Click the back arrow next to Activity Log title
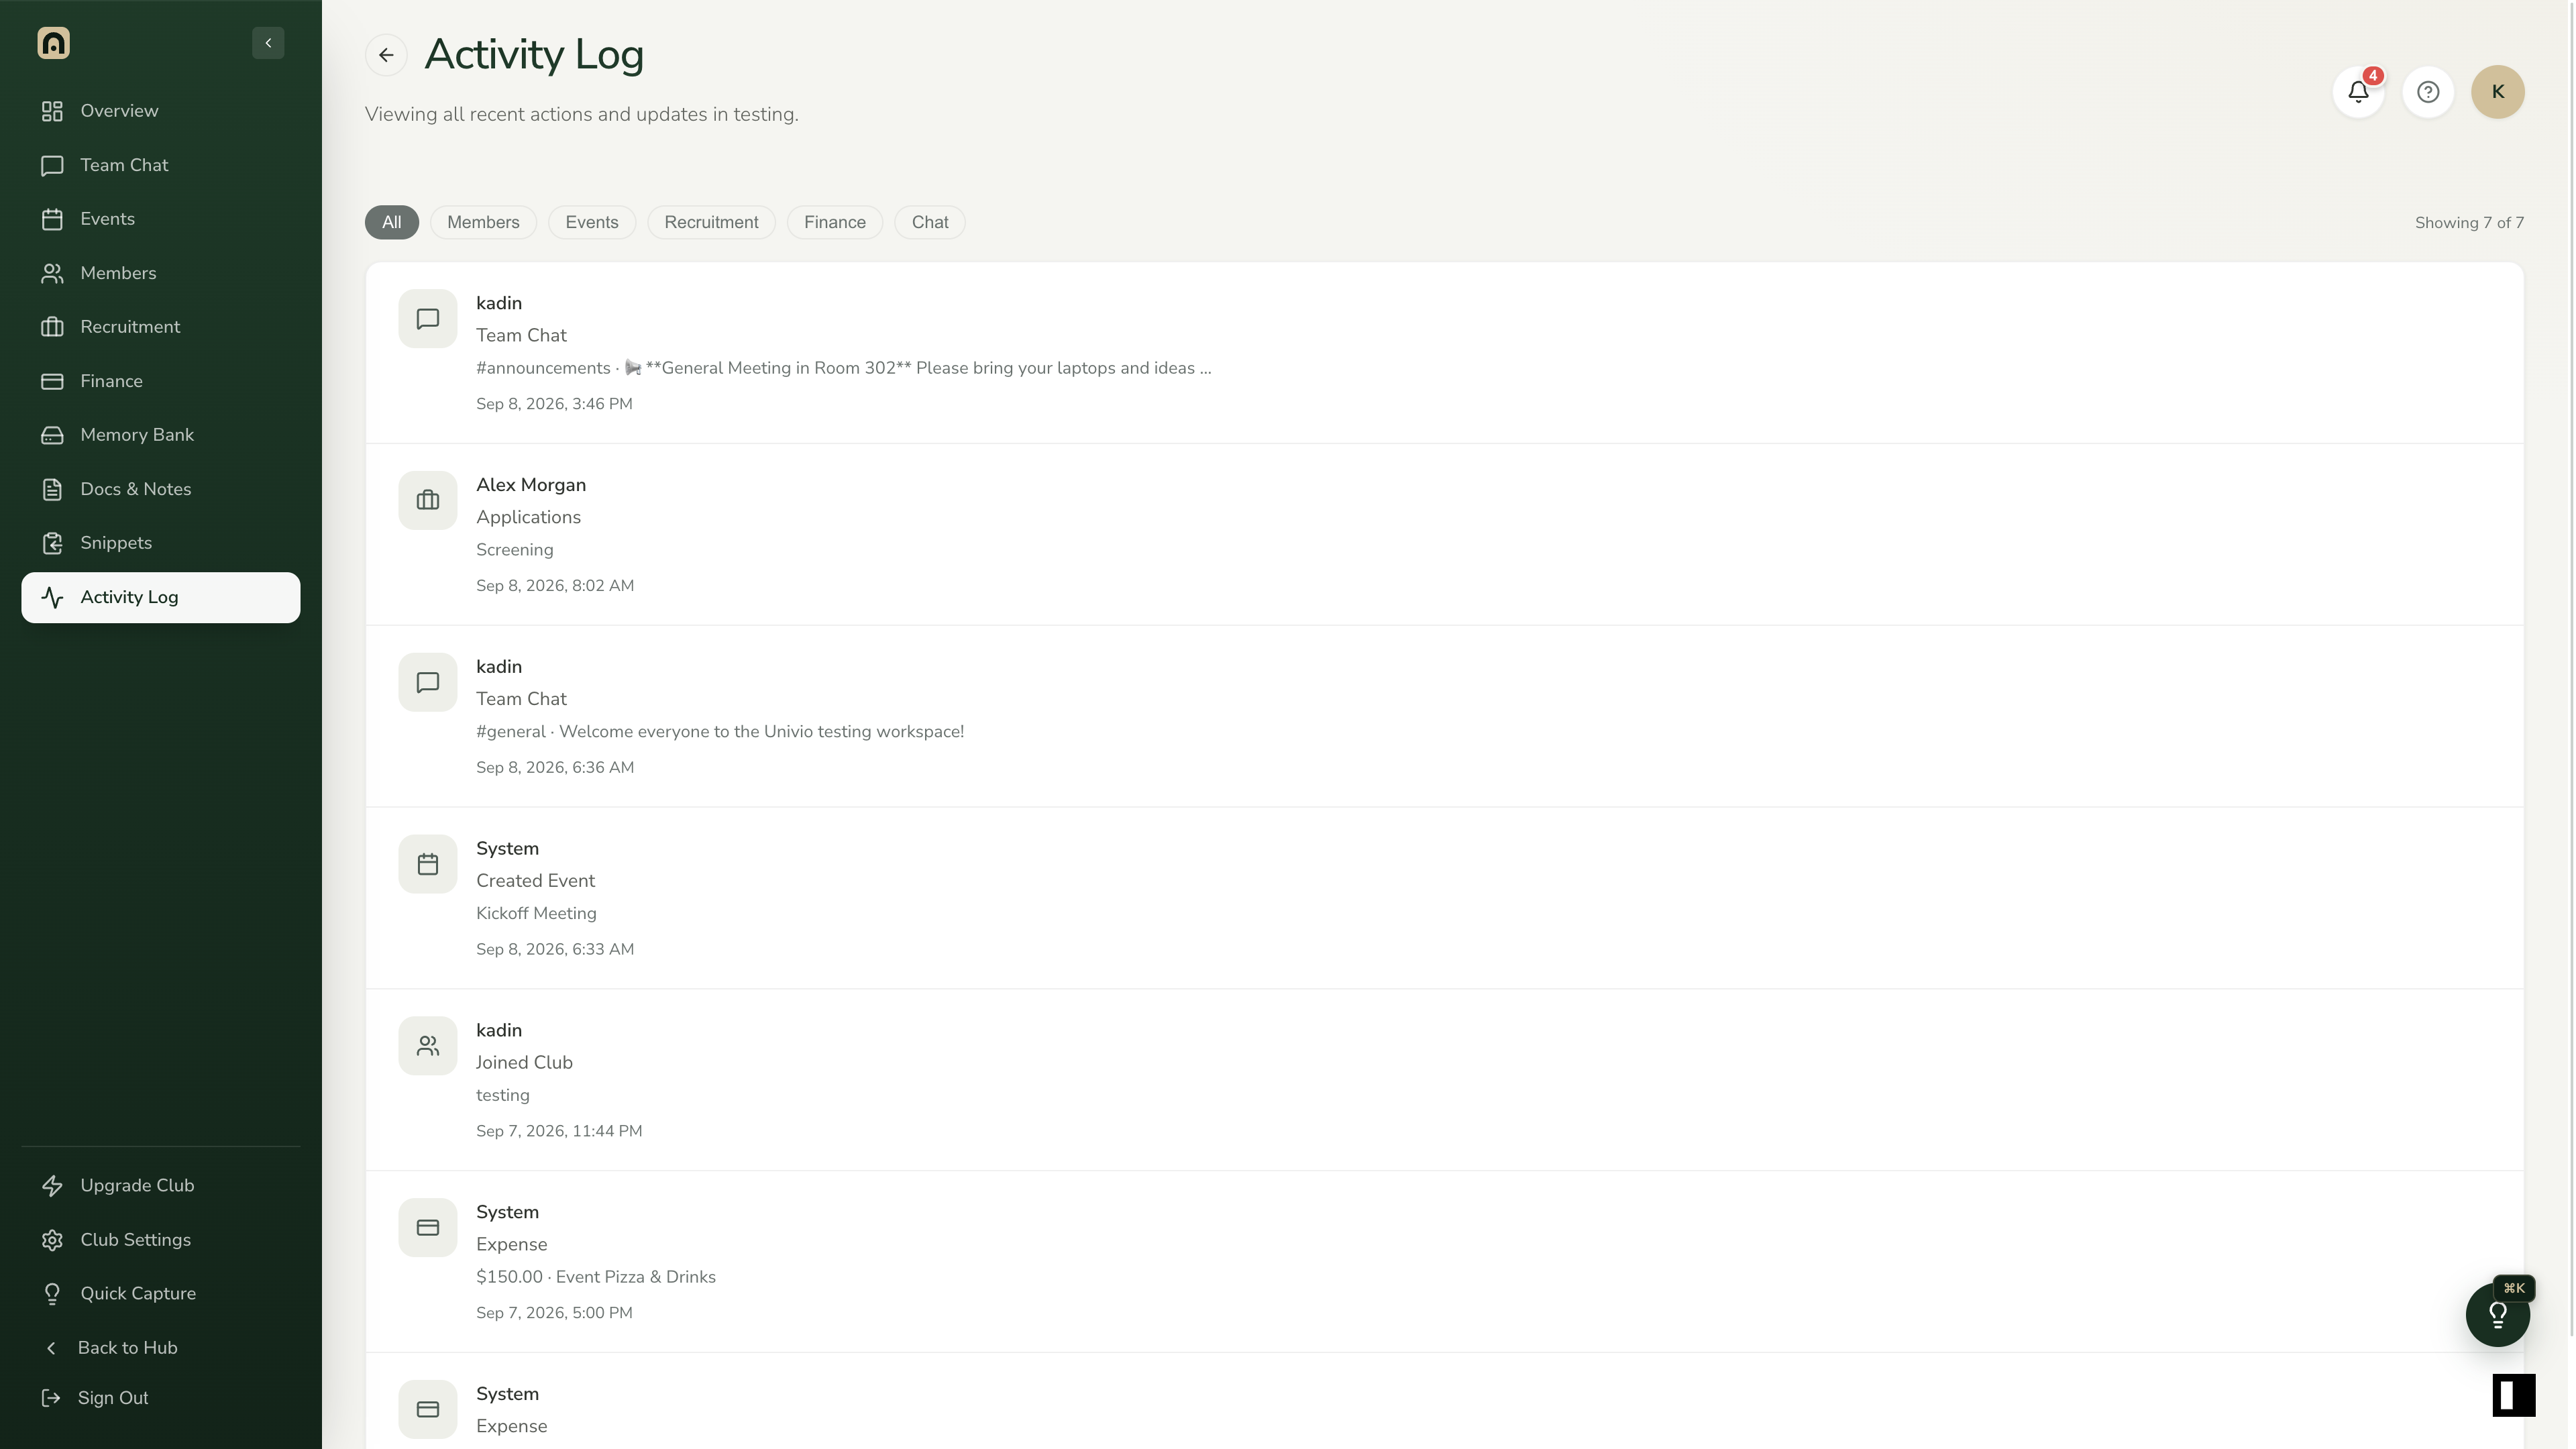 pos(386,55)
